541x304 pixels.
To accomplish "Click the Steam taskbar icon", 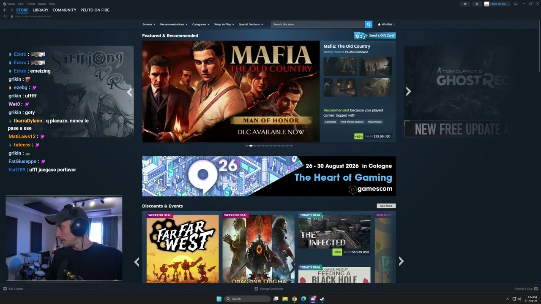I will (x=322, y=299).
